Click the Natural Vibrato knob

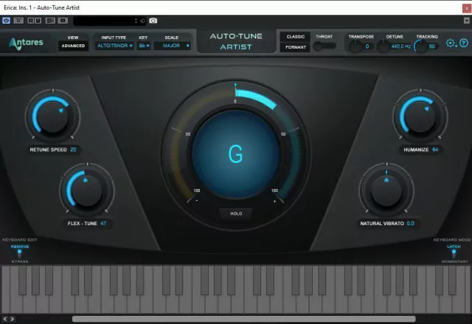pos(386,190)
